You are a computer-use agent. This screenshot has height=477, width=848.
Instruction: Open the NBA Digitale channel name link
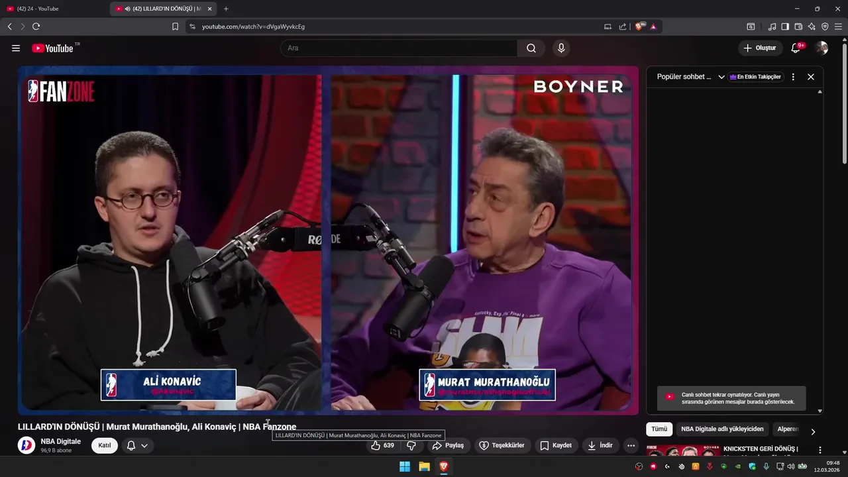click(x=60, y=441)
